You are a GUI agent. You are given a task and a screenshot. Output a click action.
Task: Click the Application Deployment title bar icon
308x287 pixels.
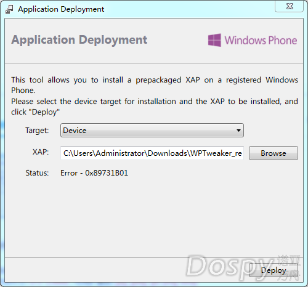click(x=9, y=9)
